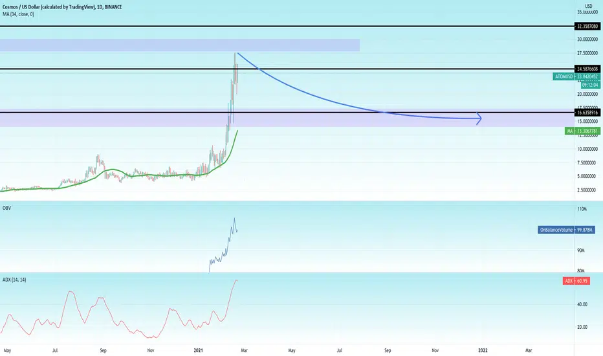Viewport: 603px width, 356px height.
Task: Click the first Mar label after 2021
Action: pos(244,350)
